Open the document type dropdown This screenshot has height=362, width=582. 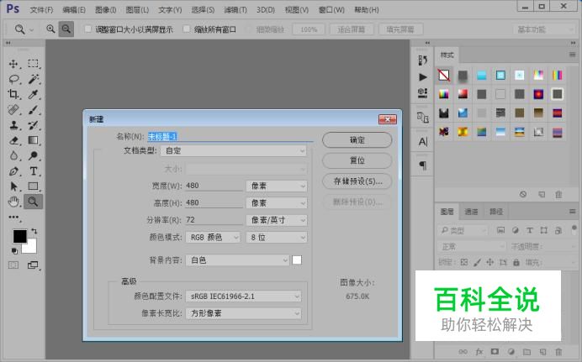[234, 151]
